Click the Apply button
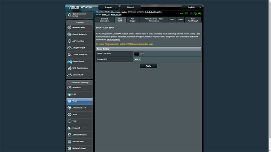Viewport: 271px width, 152px height. (x=148, y=66)
